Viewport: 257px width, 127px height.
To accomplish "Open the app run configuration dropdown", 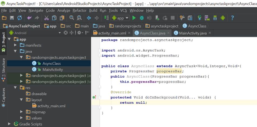I will click(x=120, y=18).
